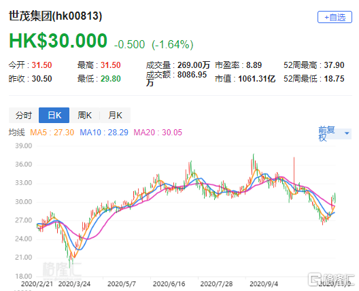Click the 30.00 price axis label

click(x=24, y=202)
